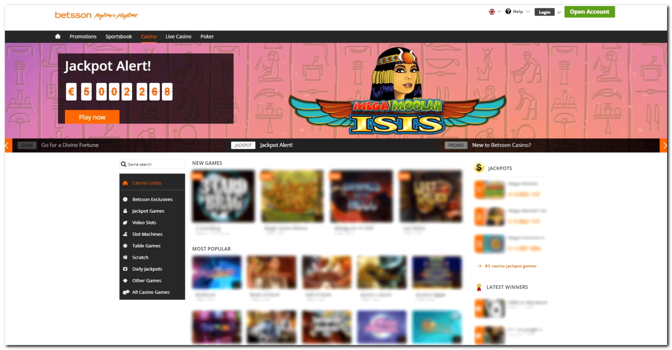Click the Slot Machines sidebar icon

(x=125, y=234)
